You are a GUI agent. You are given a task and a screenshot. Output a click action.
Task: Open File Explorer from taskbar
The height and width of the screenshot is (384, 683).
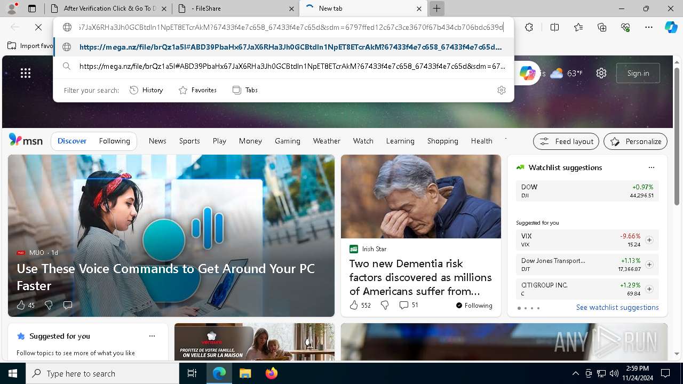245,373
